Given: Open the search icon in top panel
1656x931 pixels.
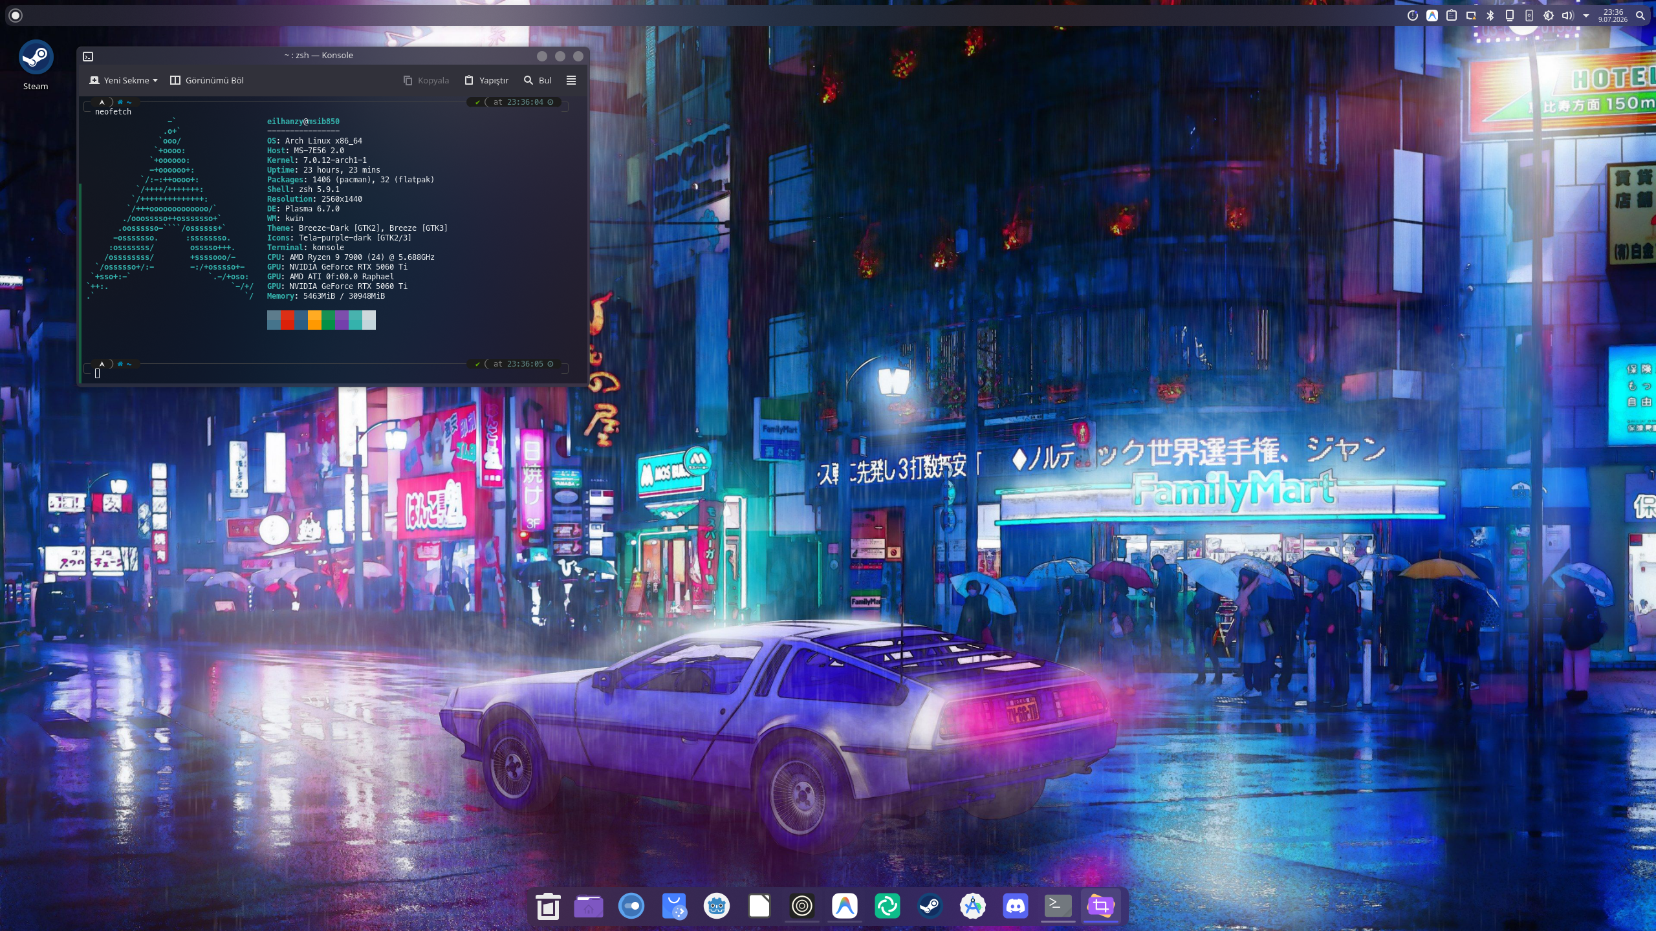Looking at the screenshot, I should click(1640, 16).
